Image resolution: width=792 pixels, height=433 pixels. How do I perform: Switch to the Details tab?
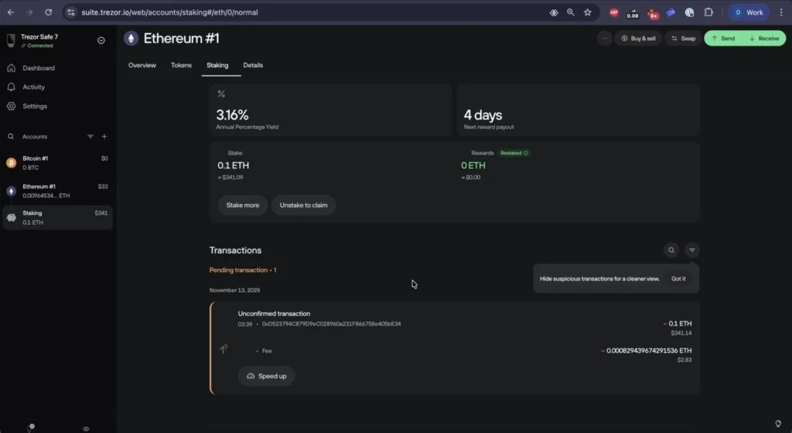coord(253,66)
